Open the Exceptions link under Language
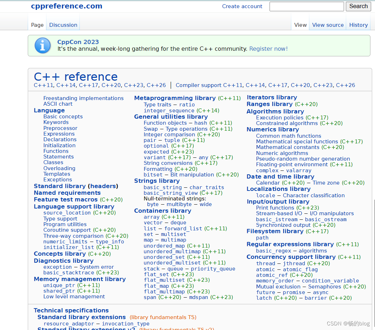This screenshot has height=330, width=375. click(x=58, y=180)
